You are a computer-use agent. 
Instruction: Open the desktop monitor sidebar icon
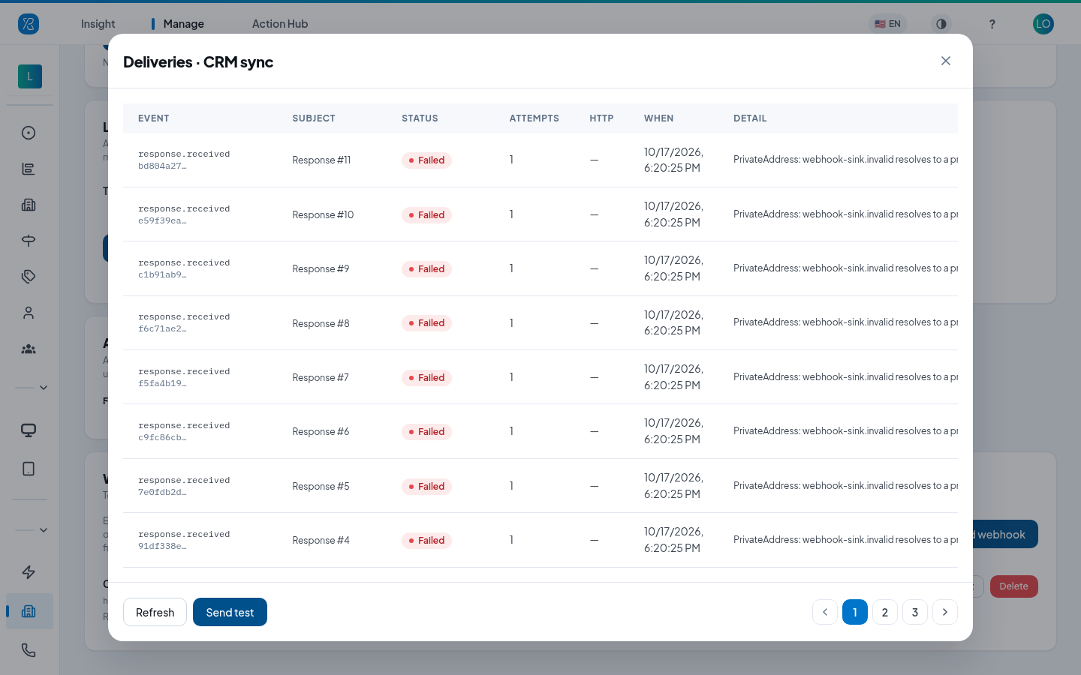(x=29, y=430)
